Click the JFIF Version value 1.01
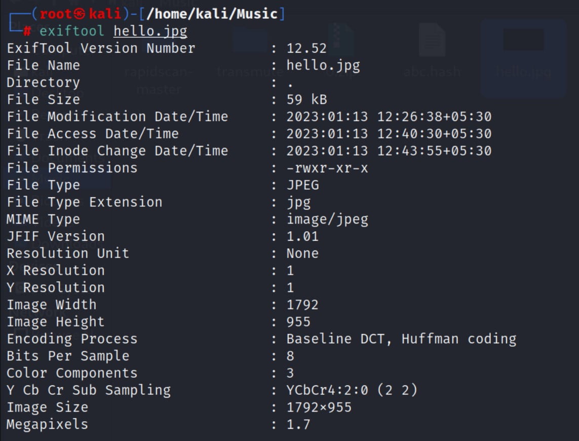The width and height of the screenshot is (579, 441). click(302, 237)
